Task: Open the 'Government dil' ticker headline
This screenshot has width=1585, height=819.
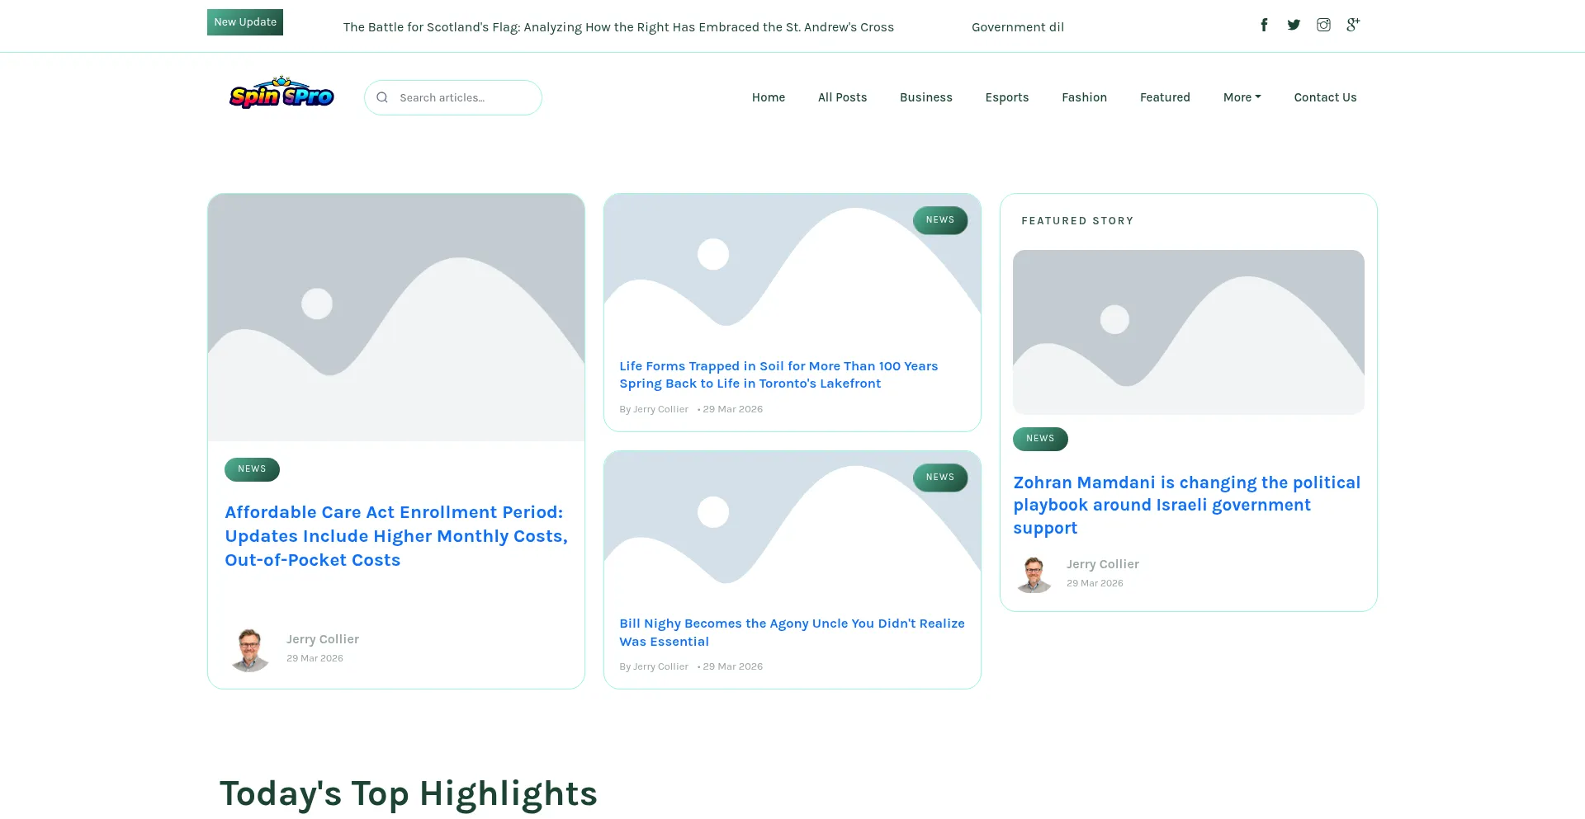Action: coord(1018,27)
